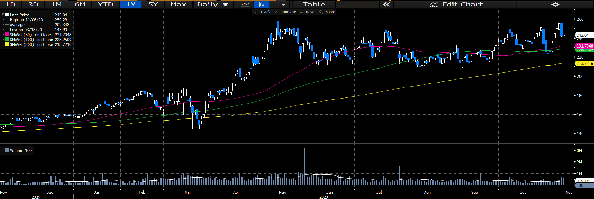The image size is (594, 199).
Task: Click the green SMAVG (100) color swatch
Action: tap(7, 40)
